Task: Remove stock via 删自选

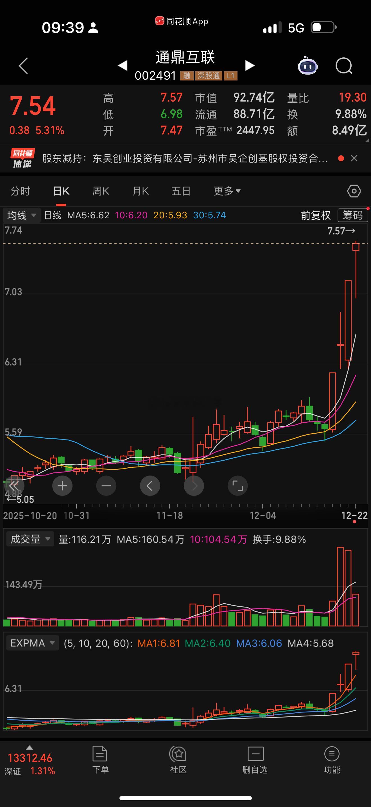Action: point(255,760)
